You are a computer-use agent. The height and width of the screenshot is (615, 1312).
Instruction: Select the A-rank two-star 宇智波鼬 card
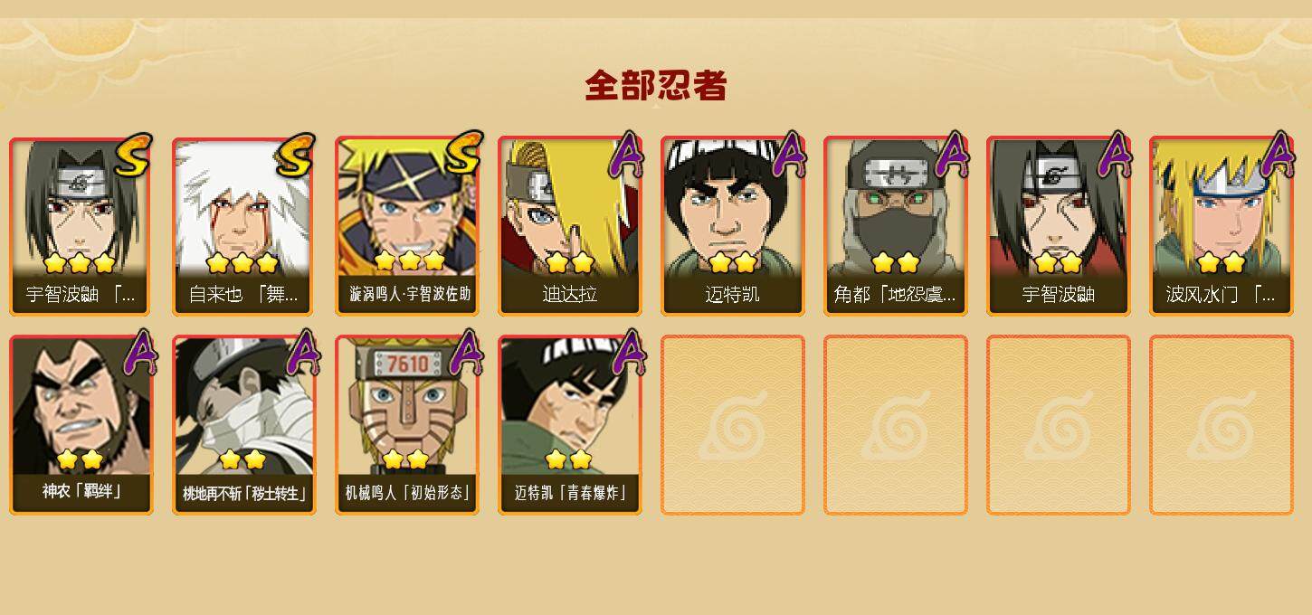[1058, 226]
